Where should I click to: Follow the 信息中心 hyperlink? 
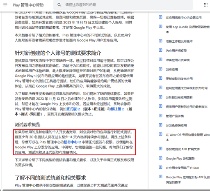pos(71,142)
